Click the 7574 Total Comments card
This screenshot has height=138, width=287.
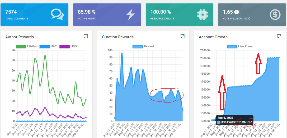coord(34,14)
